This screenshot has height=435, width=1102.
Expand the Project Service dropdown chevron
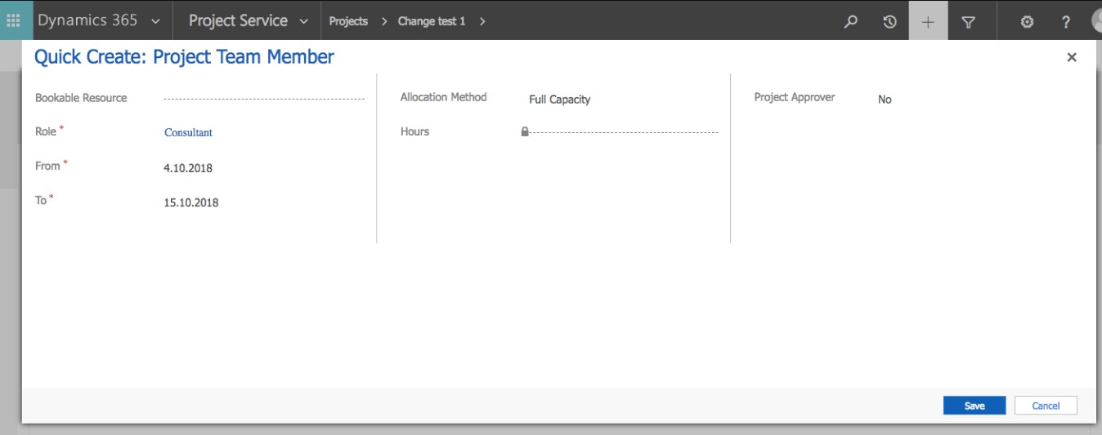pos(304,22)
